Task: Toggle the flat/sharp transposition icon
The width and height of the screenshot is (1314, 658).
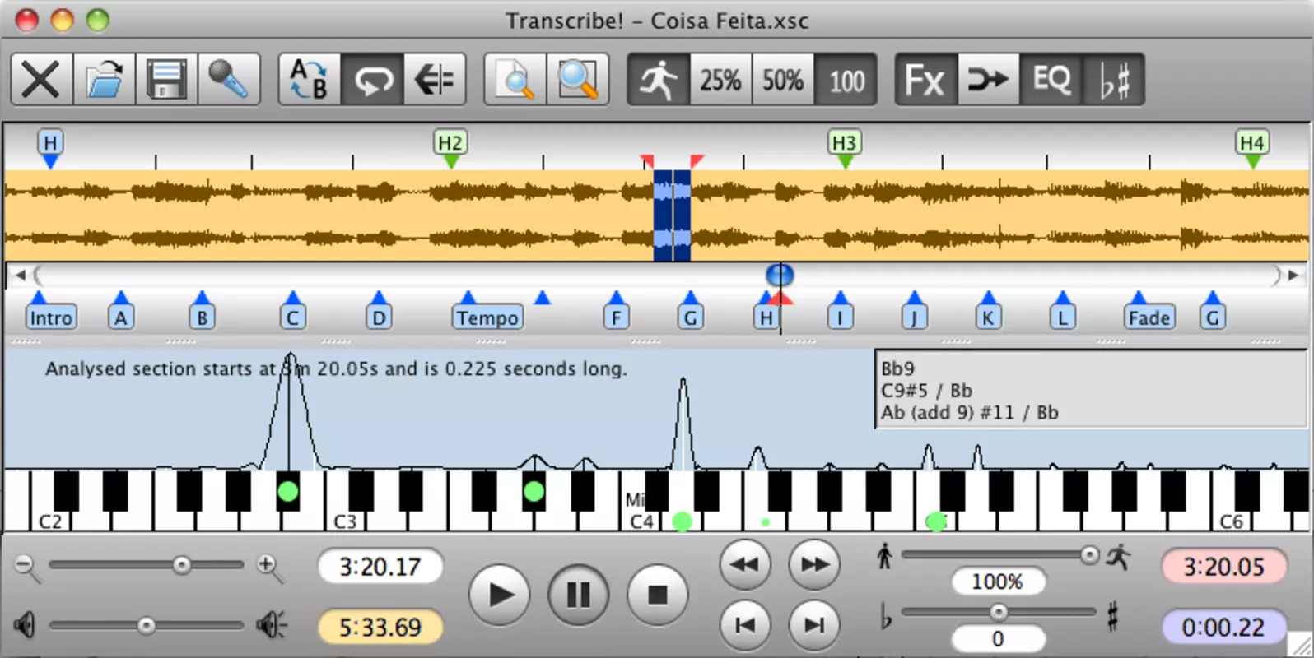Action: [1114, 80]
